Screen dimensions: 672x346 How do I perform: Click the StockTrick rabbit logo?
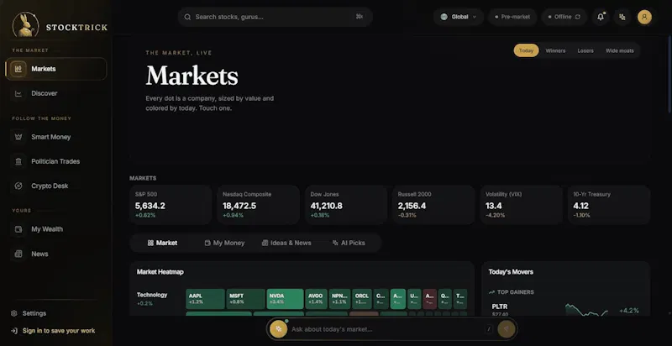click(26, 24)
